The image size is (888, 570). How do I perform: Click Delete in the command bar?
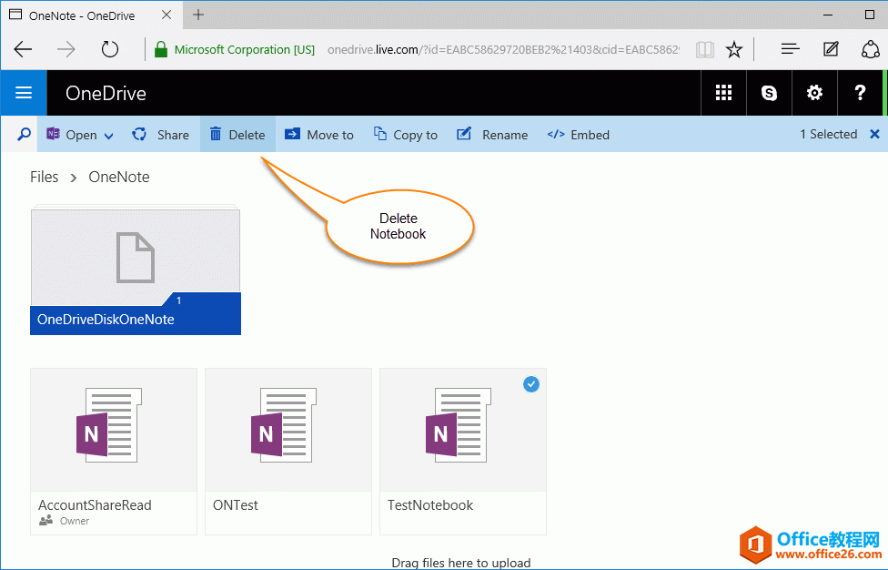coord(237,134)
